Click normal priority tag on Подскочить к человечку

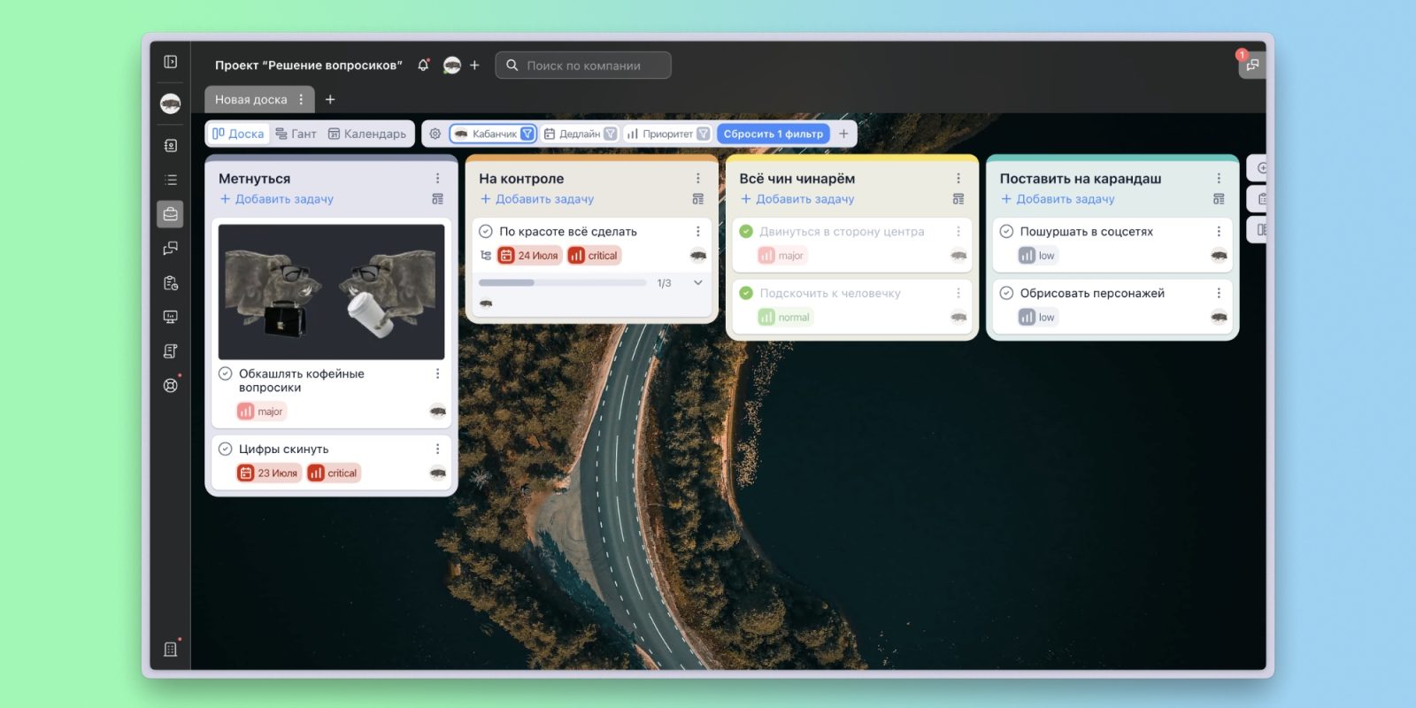[785, 318]
